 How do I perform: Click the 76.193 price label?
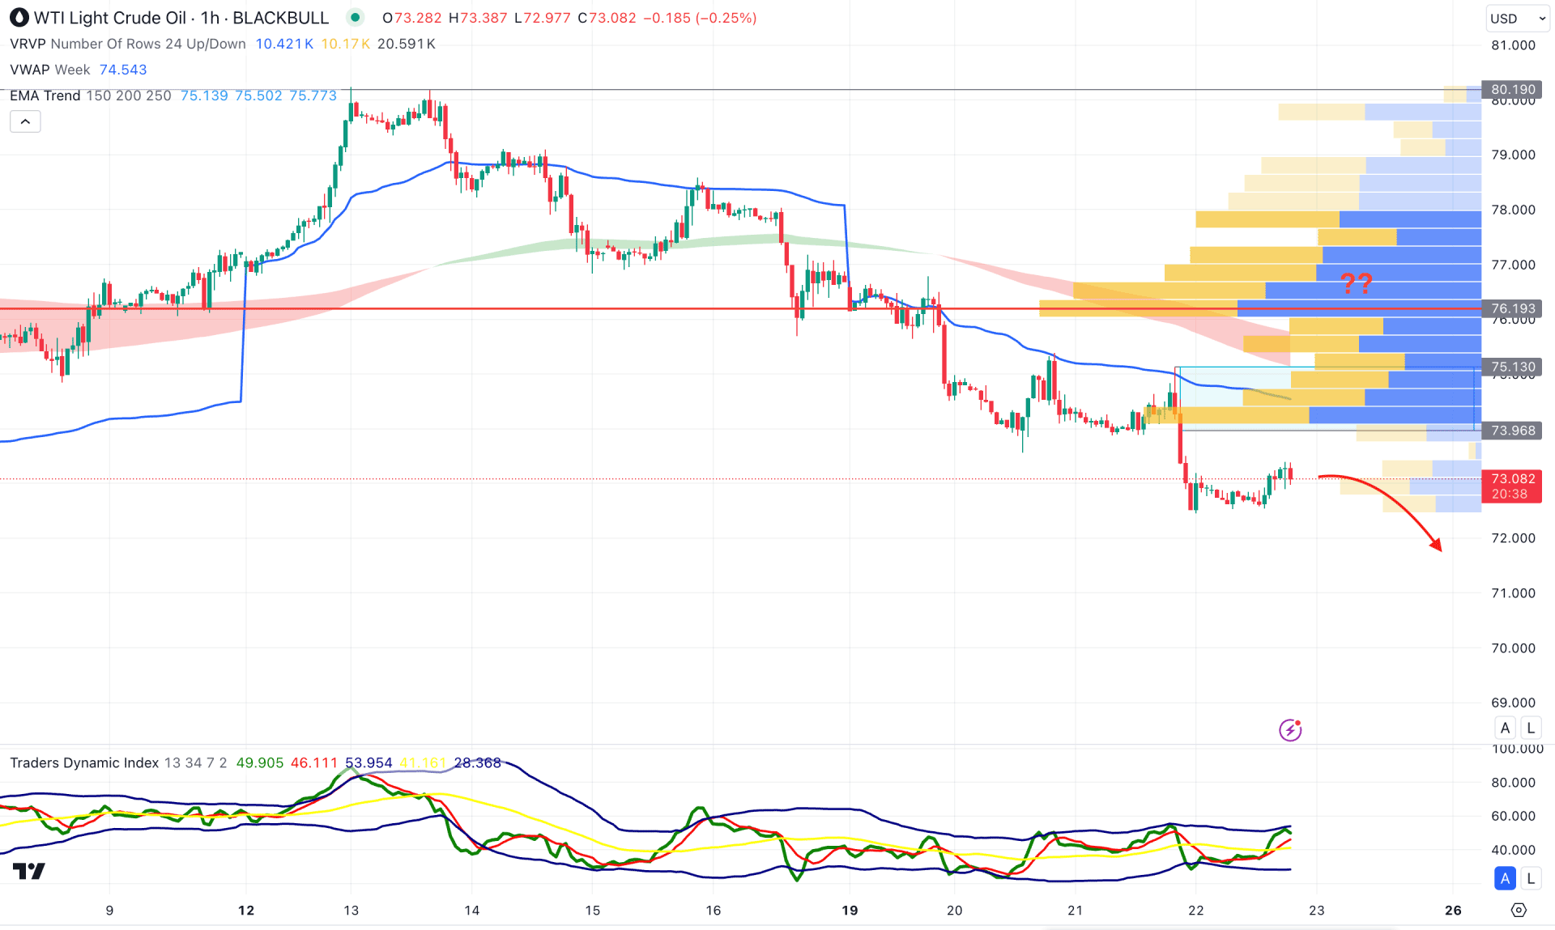[1512, 308]
